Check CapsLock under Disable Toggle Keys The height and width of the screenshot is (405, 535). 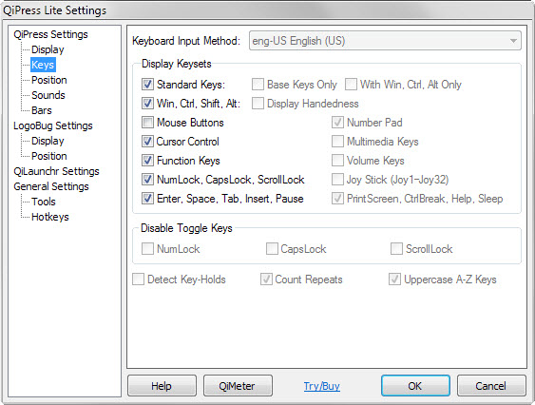[x=272, y=248]
